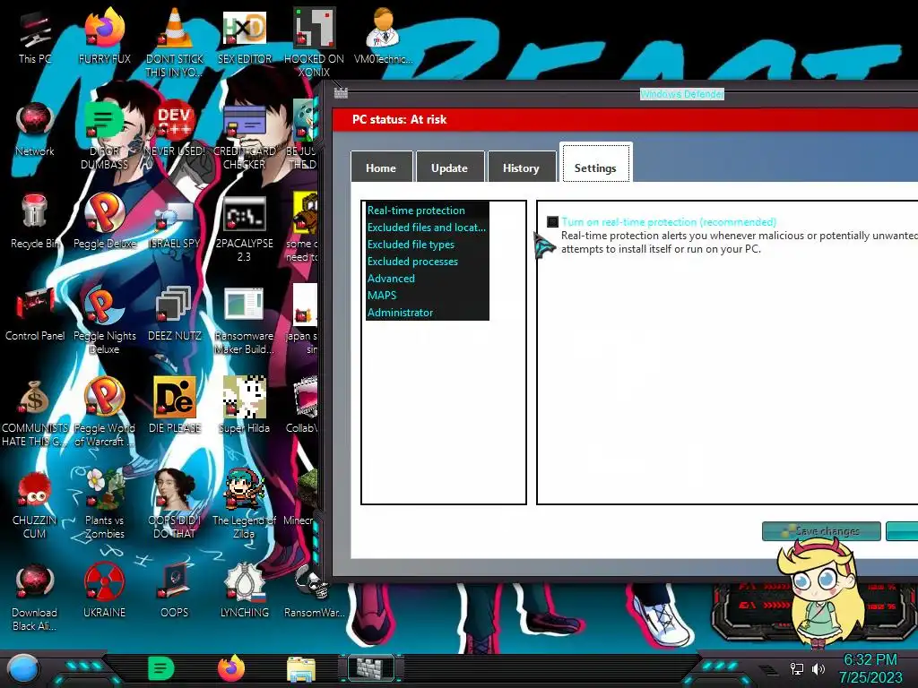
Task: Launch Peggle Nights Deluxe shortcut
Action: 104,320
